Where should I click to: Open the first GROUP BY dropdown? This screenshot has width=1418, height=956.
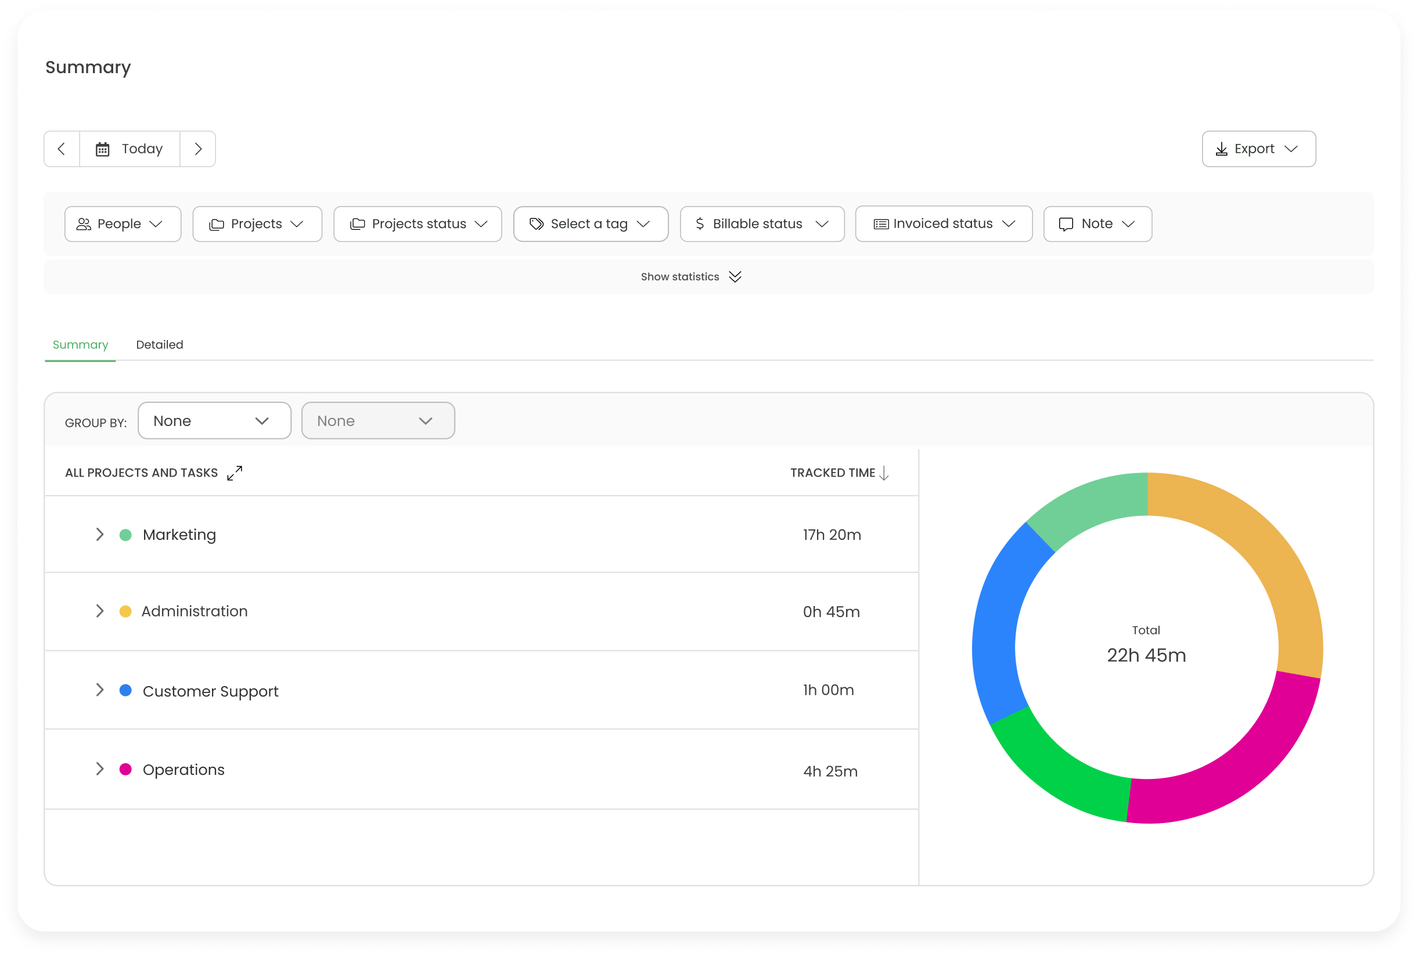pyautogui.click(x=214, y=420)
